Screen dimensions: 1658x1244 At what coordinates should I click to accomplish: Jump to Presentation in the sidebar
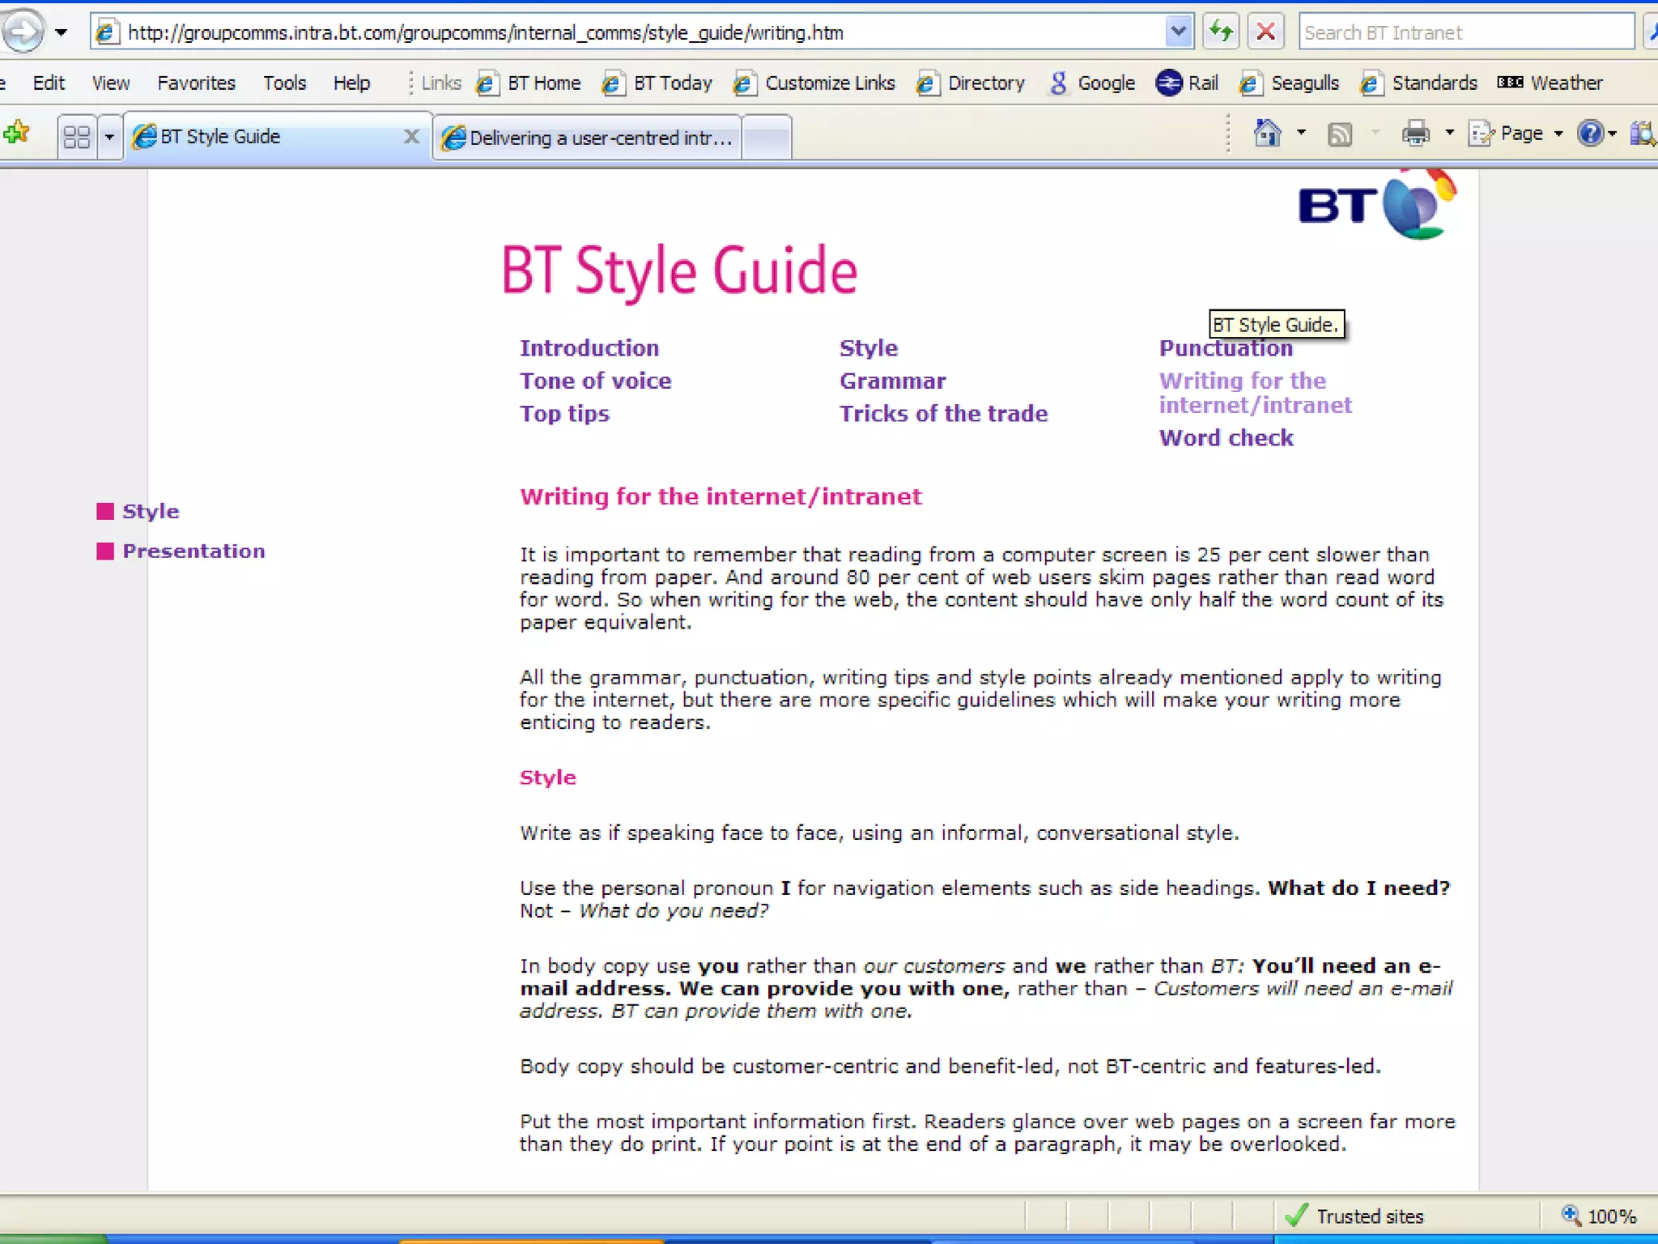click(x=193, y=552)
